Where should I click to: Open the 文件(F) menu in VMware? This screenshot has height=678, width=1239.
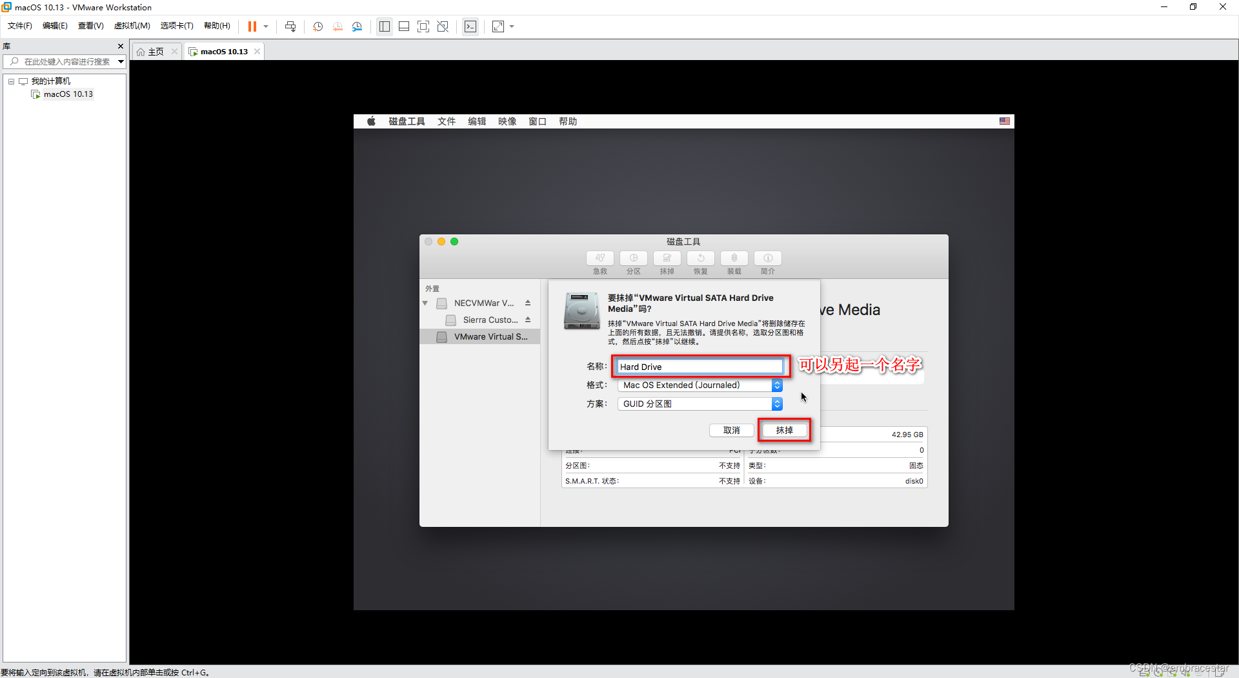click(x=20, y=26)
